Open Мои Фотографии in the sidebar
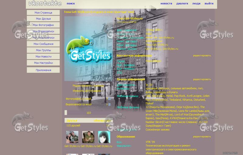This screenshot has height=155, width=243. 43,25
